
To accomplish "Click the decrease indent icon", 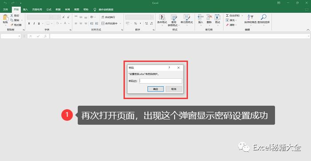I will pyautogui.click(x=92, y=23).
